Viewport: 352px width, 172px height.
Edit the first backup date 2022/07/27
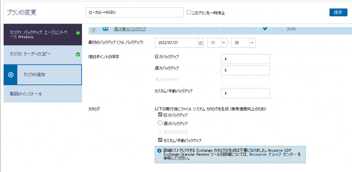[176, 43]
